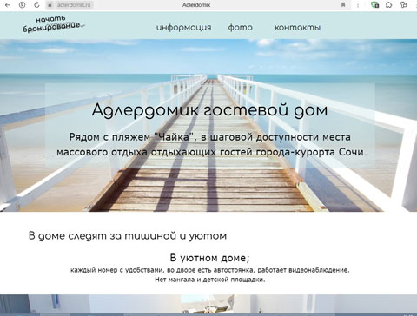
Task: Click the adlerdomik.ru address field
Action: coord(73,5)
